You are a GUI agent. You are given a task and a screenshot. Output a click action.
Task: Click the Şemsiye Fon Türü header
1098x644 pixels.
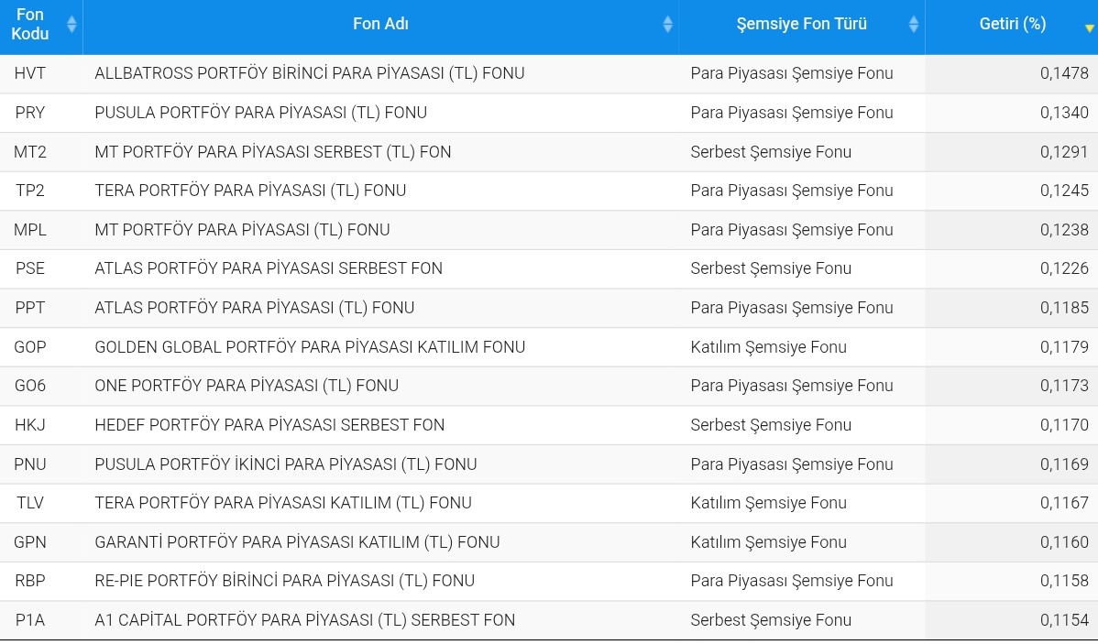point(801,24)
